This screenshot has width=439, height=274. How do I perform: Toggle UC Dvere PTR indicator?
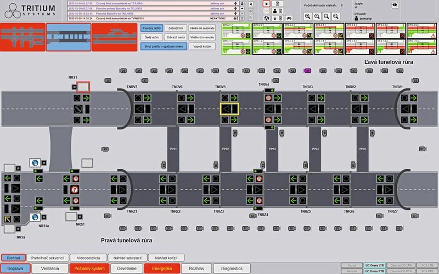(x=375, y=271)
